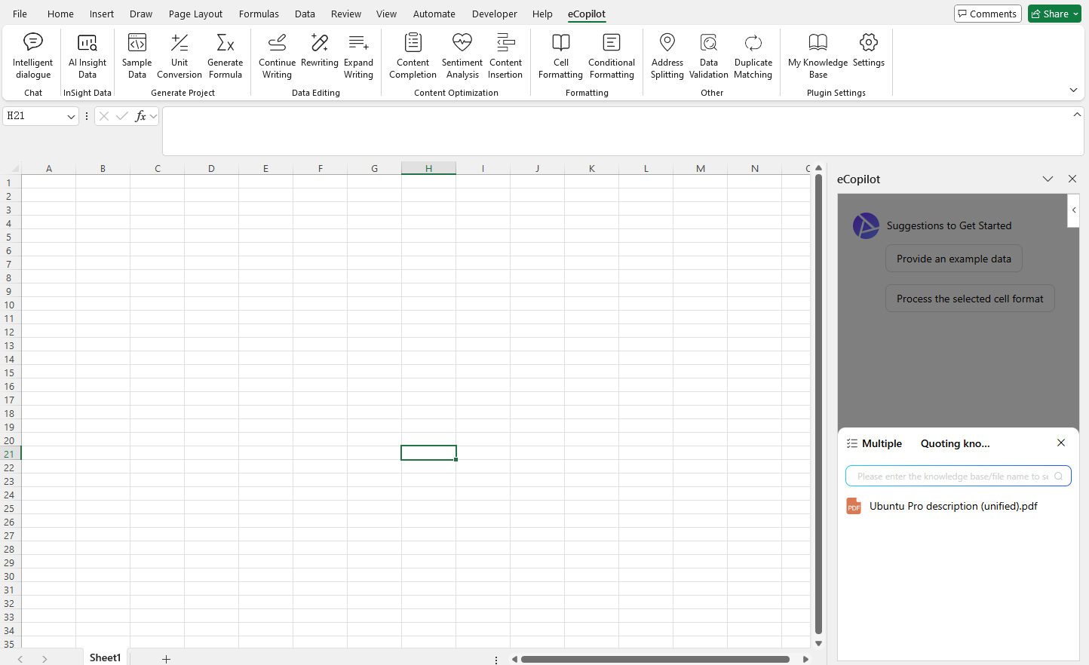The height and width of the screenshot is (665, 1089).
Task: Click the AI Insight Data icon
Action: point(87,55)
